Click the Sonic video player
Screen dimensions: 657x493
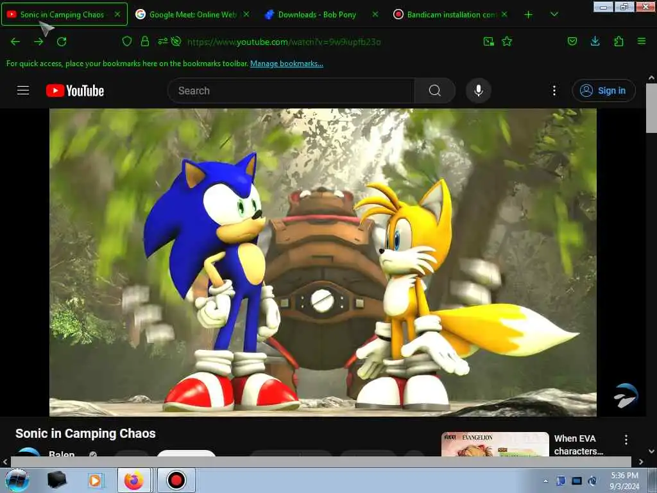[323, 263]
